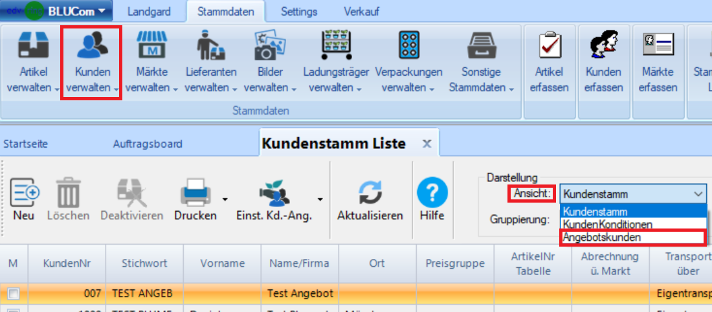Check the box for customer 007 row

[x=14, y=294]
